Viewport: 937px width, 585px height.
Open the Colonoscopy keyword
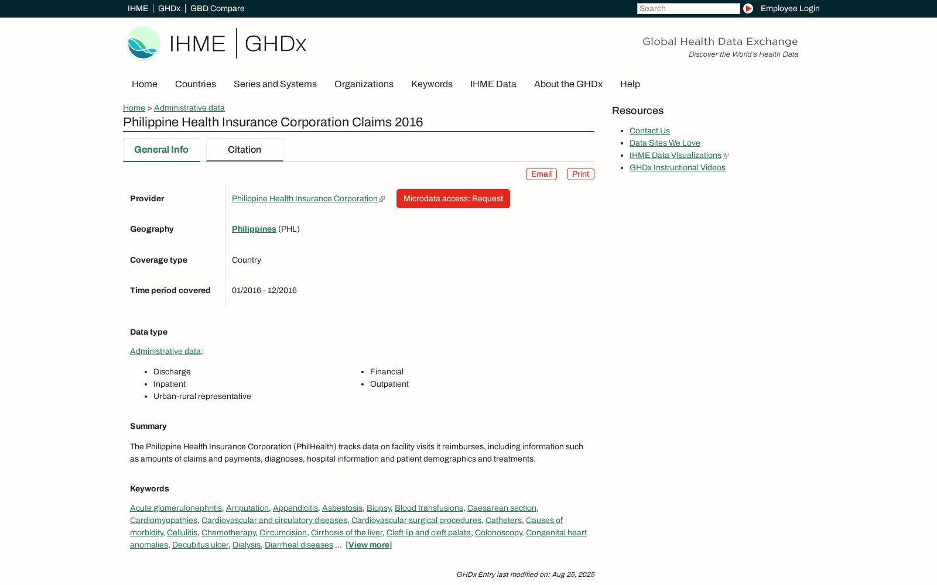[x=498, y=533]
